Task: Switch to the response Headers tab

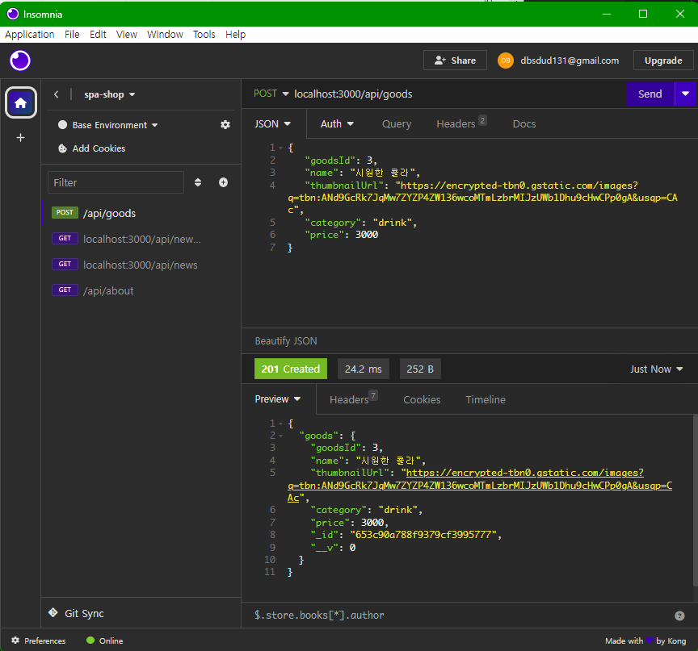Action: click(x=354, y=399)
